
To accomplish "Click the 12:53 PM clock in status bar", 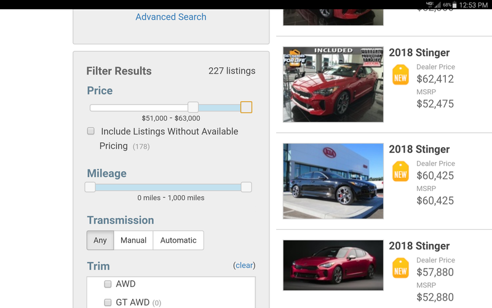I will pyautogui.click(x=473, y=5).
